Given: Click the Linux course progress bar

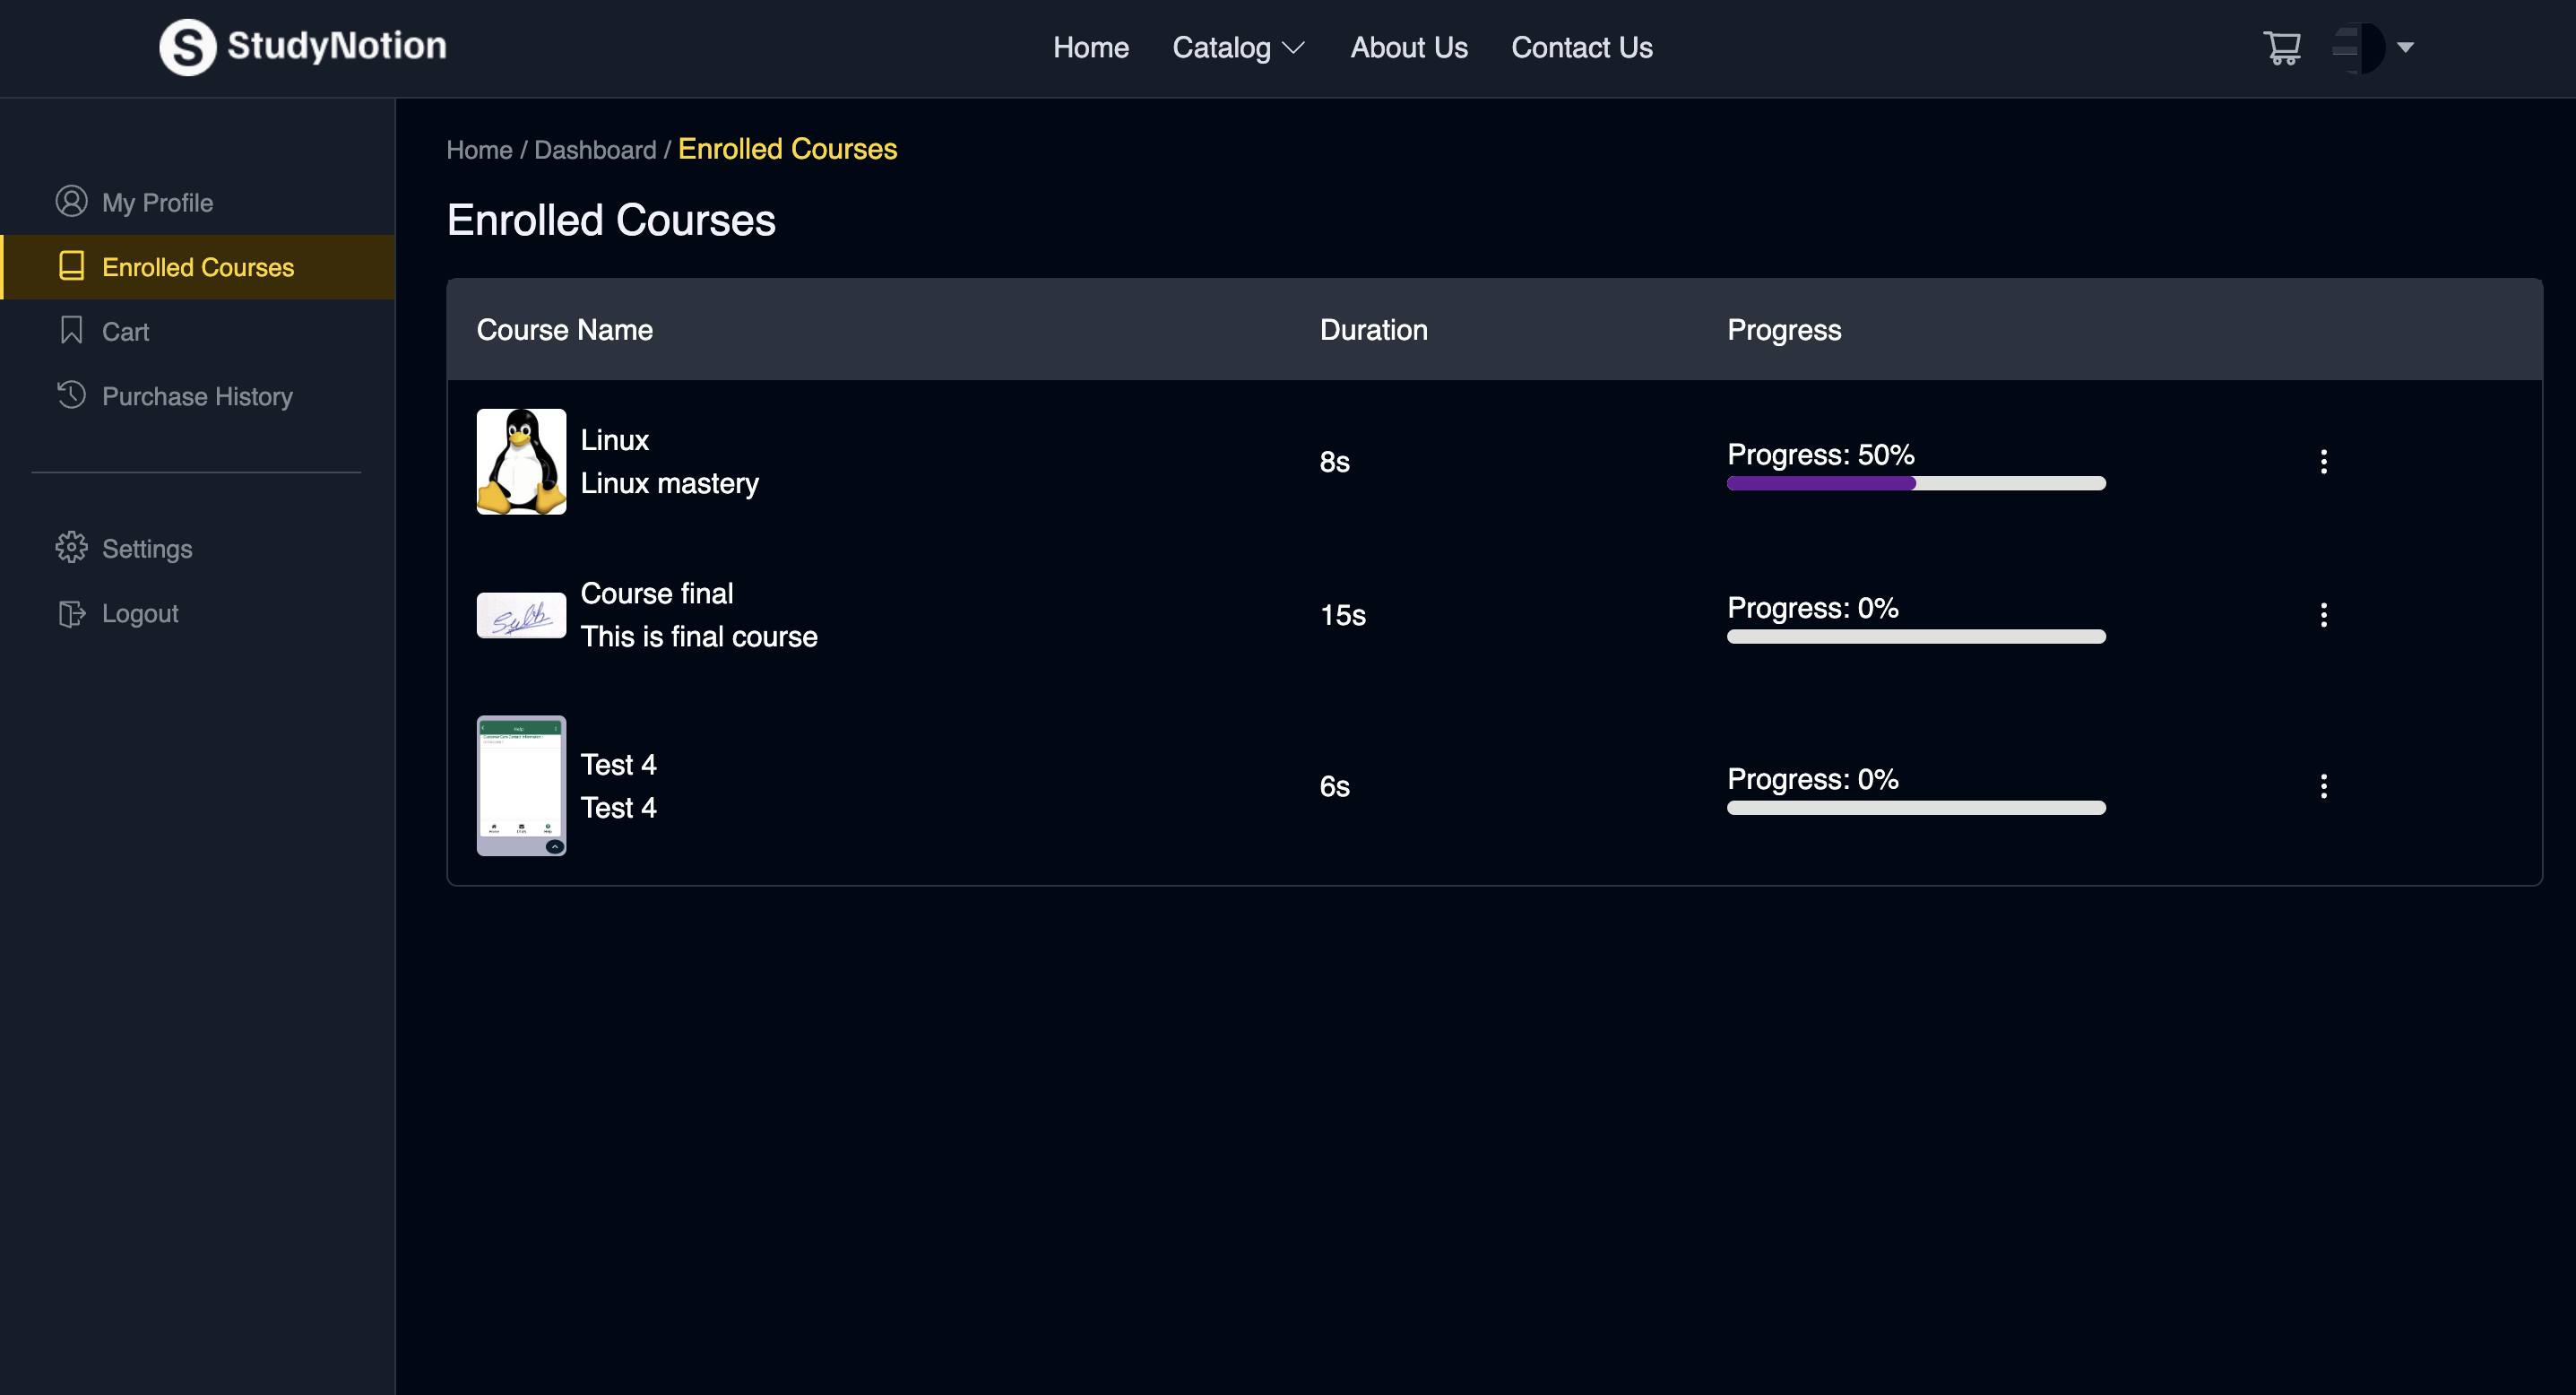Looking at the screenshot, I should coord(1915,483).
